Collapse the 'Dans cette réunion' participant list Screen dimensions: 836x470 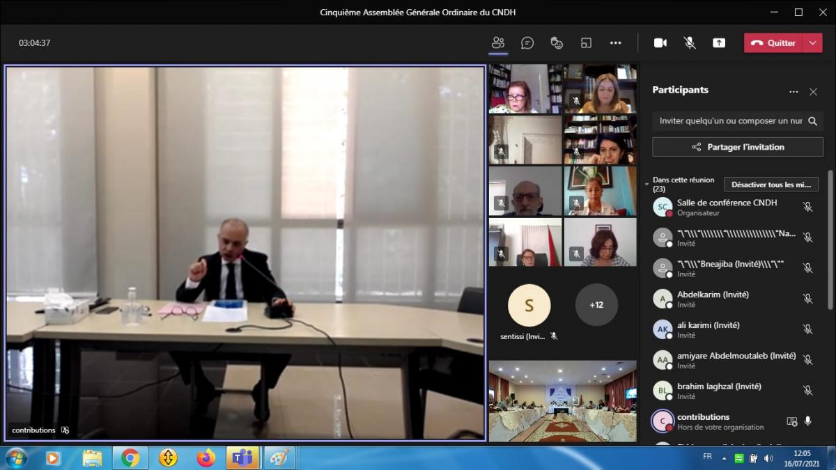click(x=647, y=184)
